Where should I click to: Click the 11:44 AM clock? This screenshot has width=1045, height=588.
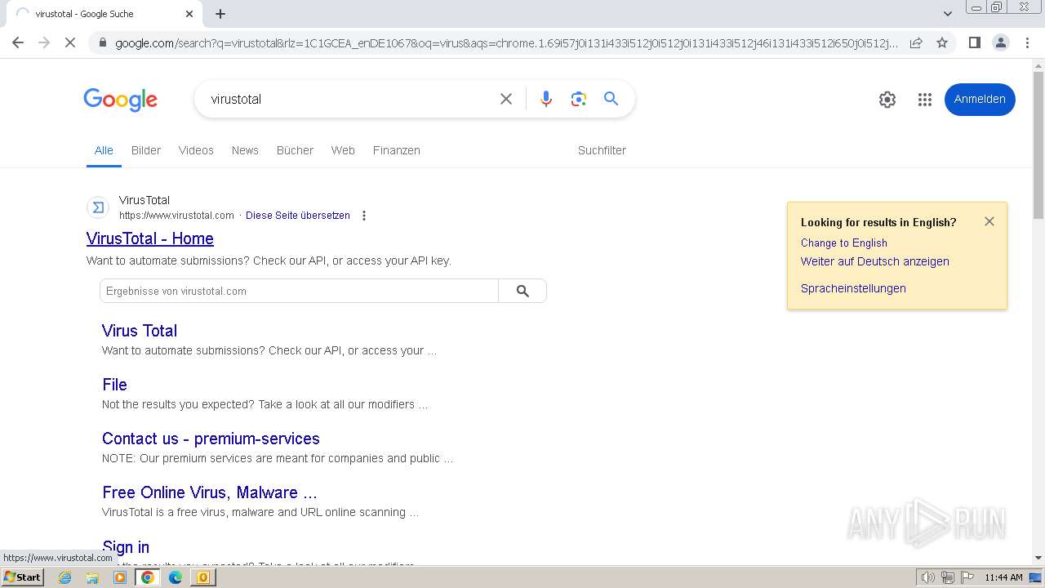click(x=1003, y=577)
